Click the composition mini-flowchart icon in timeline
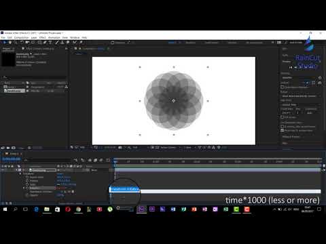 coord(75,160)
